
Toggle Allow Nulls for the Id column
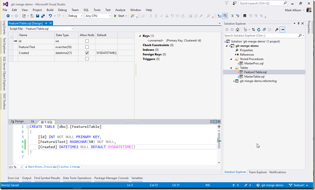coord(87,41)
